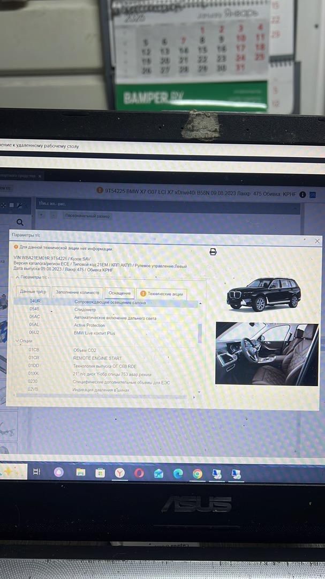The width and height of the screenshot is (325, 579).
Task: Open the blue icon beside the info icon
Action: [x=313, y=195]
